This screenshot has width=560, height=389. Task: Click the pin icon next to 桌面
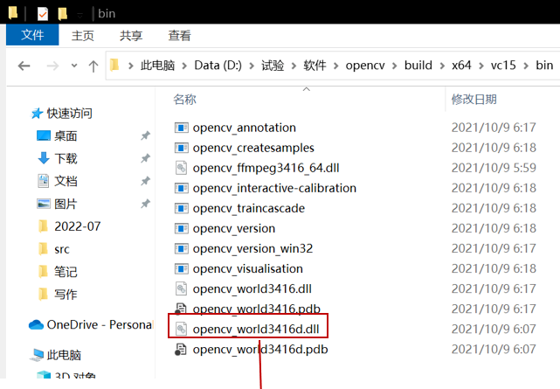click(145, 135)
